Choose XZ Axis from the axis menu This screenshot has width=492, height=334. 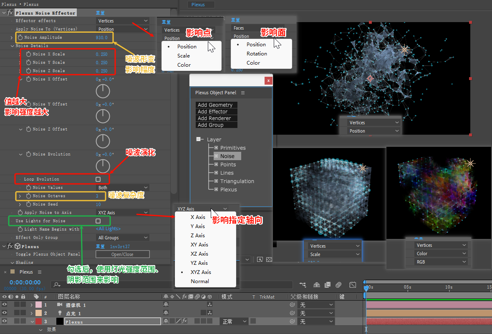tap(199, 254)
